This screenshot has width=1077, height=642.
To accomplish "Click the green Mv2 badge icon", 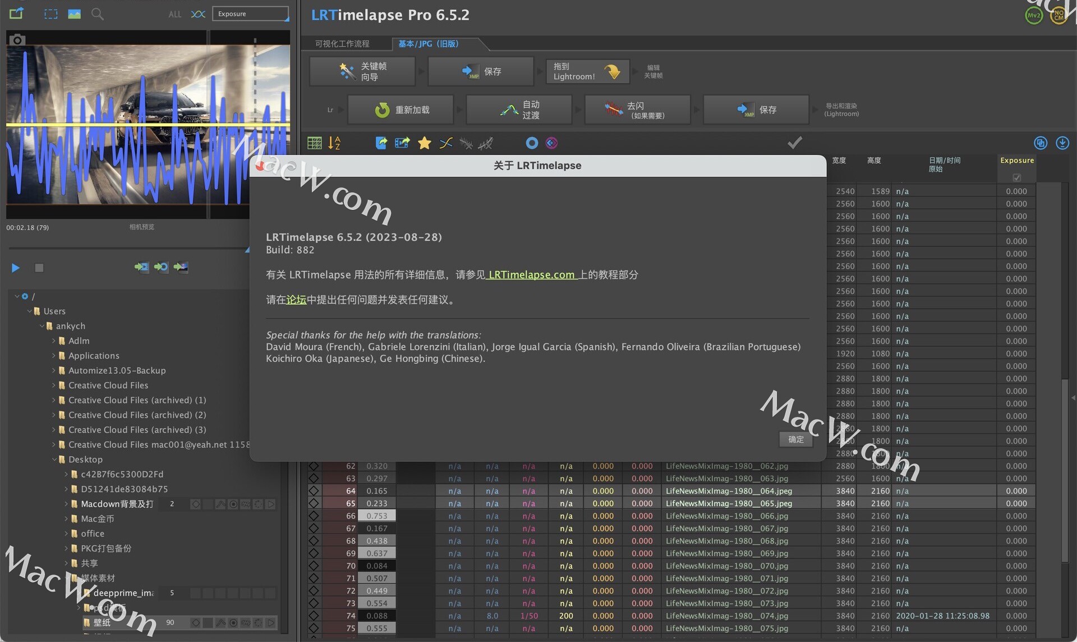I will click(1034, 15).
